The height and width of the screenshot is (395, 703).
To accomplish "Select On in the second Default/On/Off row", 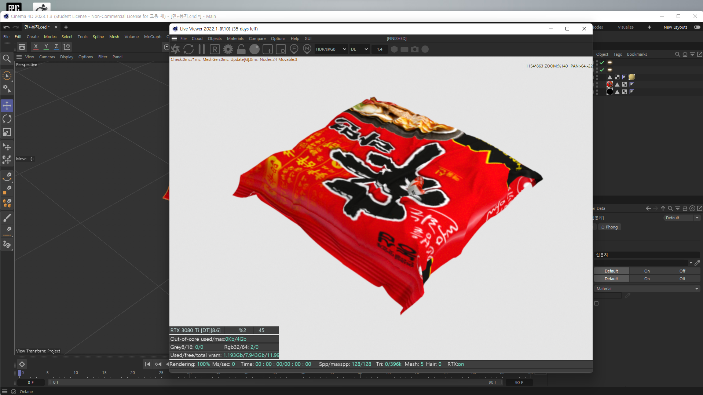I will click(x=647, y=279).
